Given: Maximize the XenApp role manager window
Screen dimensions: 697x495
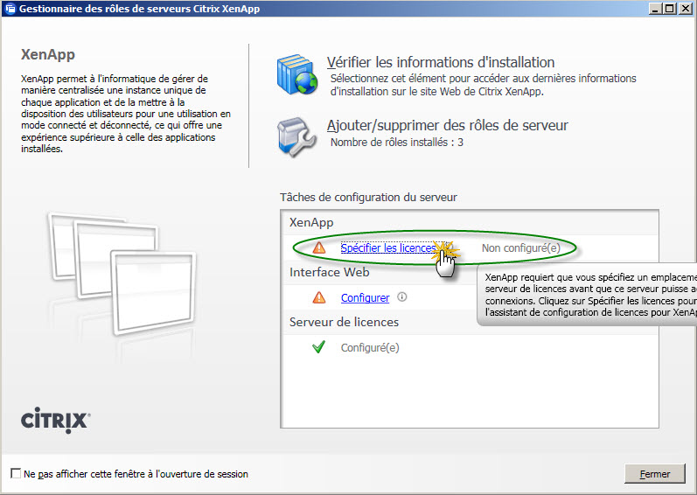Looking at the screenshot, I should (x=669, y=9).
